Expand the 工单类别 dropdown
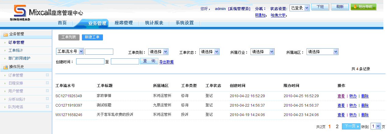This screenshot has height=134, width=387. (x=158, y=52)
